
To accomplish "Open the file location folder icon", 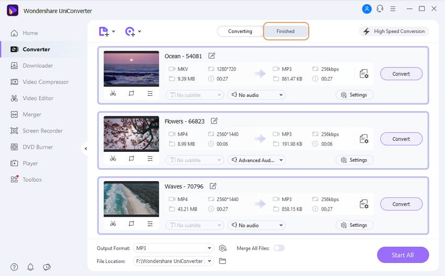I will [x=222, y=261].
